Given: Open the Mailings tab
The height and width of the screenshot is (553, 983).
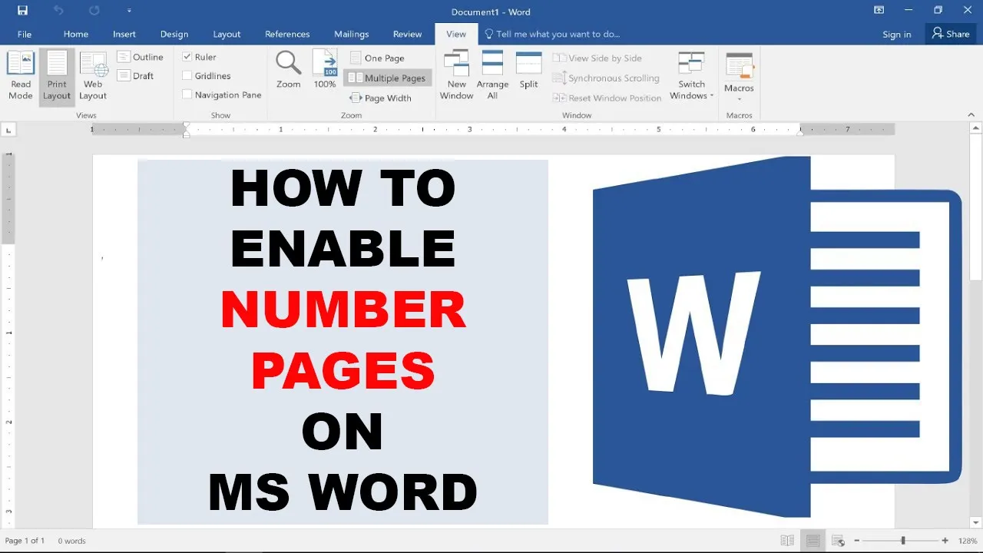Looking at the screenshot, I should click(x=352, y=34).
